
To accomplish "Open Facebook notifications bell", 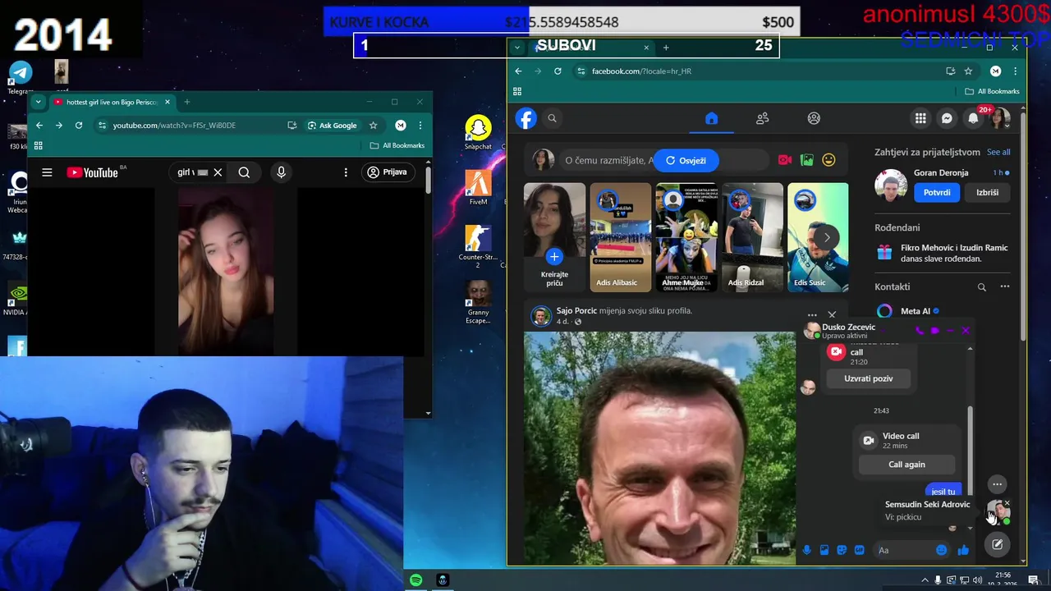I will click(973, 118).
